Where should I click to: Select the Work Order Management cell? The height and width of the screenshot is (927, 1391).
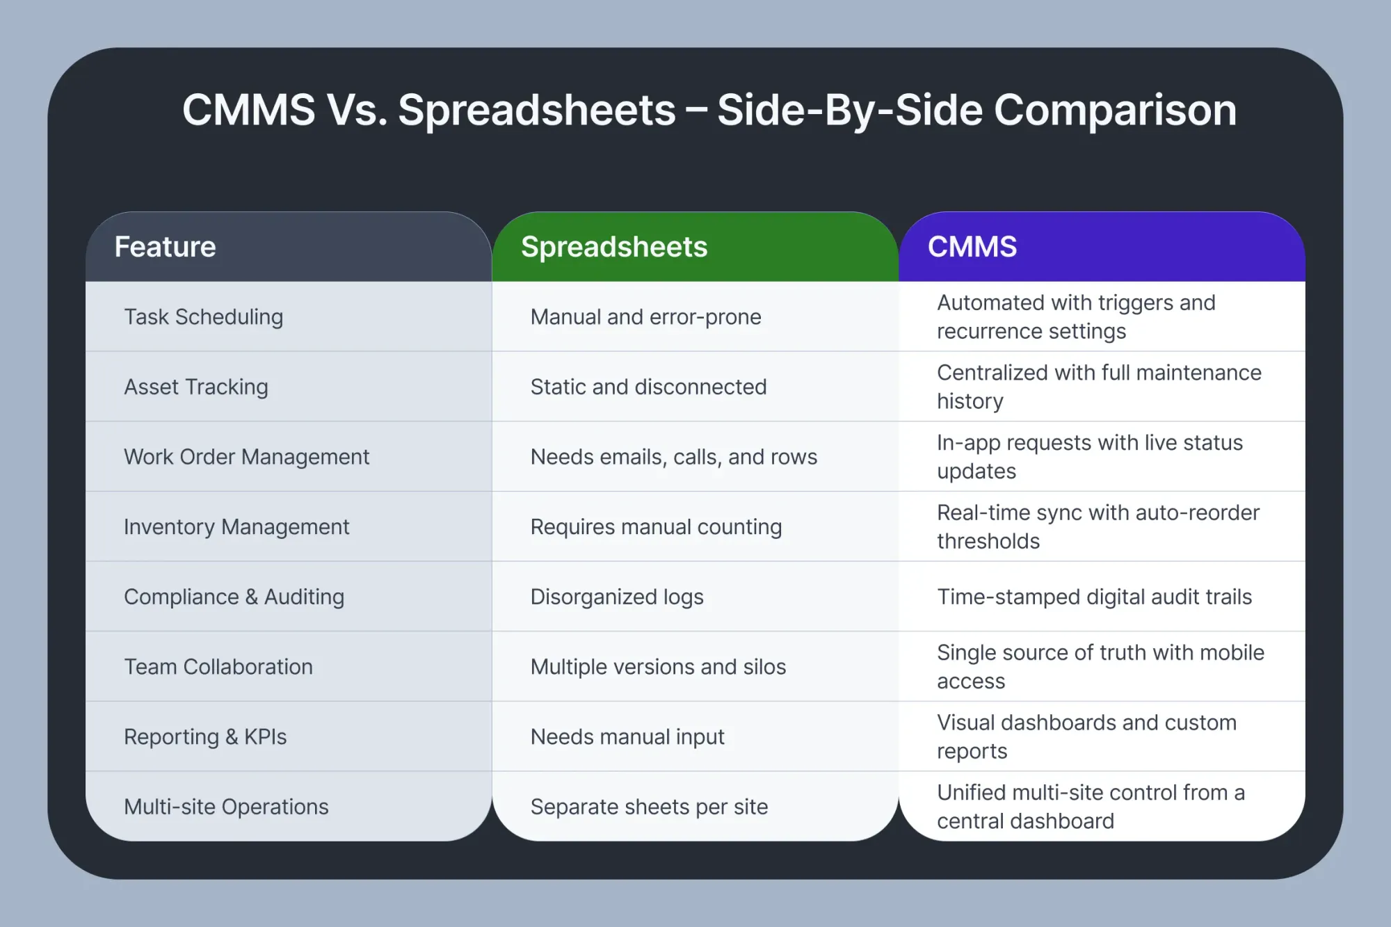tap(288, 457)
